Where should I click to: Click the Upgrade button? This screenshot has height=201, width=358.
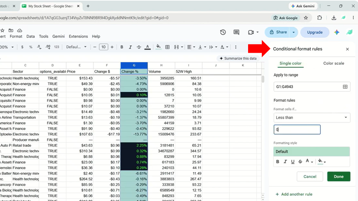[315, 32]
